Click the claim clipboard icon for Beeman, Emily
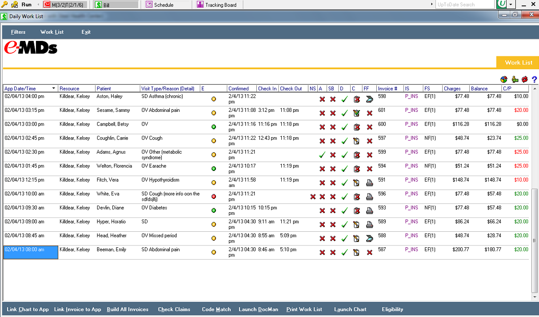Viewport: 539px width, 317px height. pyautogui.click(x=356, y=253)
